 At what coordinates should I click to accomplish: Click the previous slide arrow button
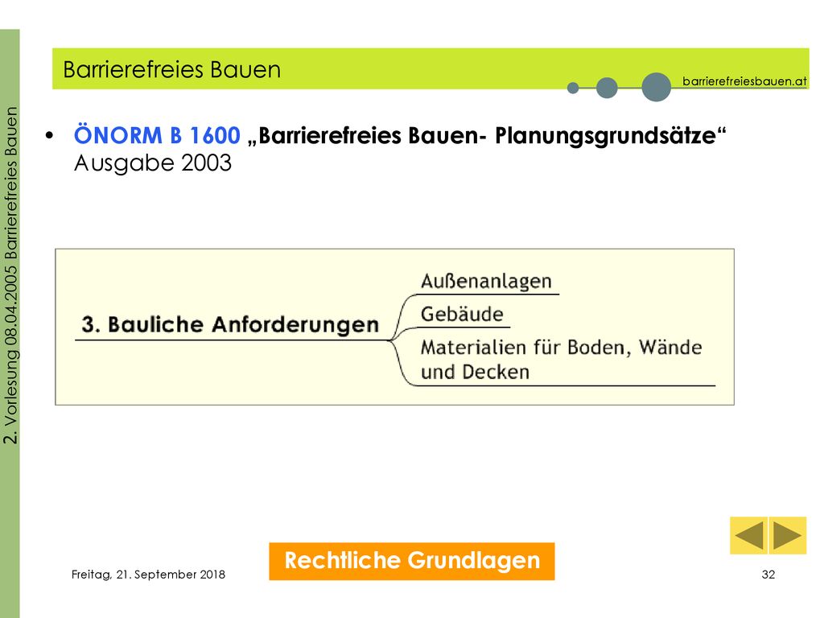coord(749,535)
